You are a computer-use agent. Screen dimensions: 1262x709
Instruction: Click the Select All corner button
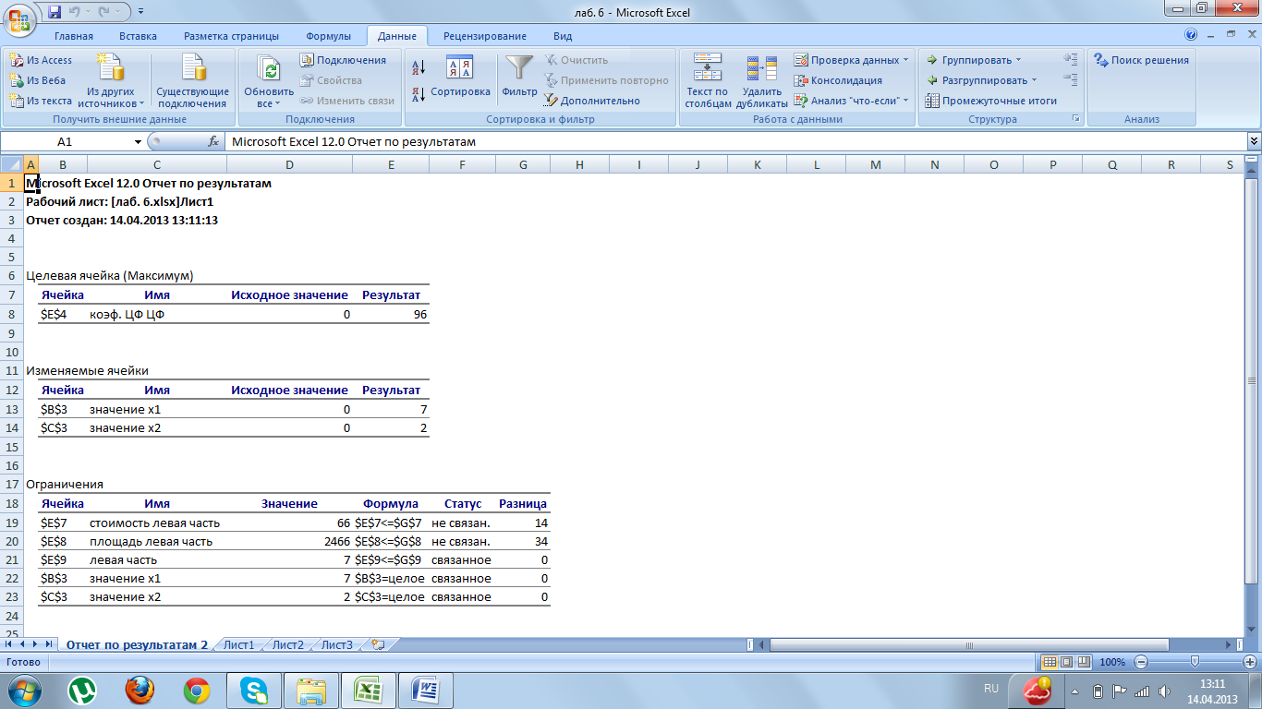(x=12, y=164)
